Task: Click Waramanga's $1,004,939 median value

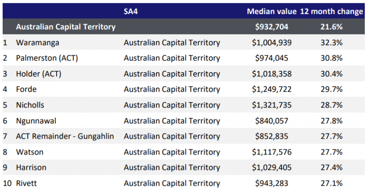Action: coord(271,43)
